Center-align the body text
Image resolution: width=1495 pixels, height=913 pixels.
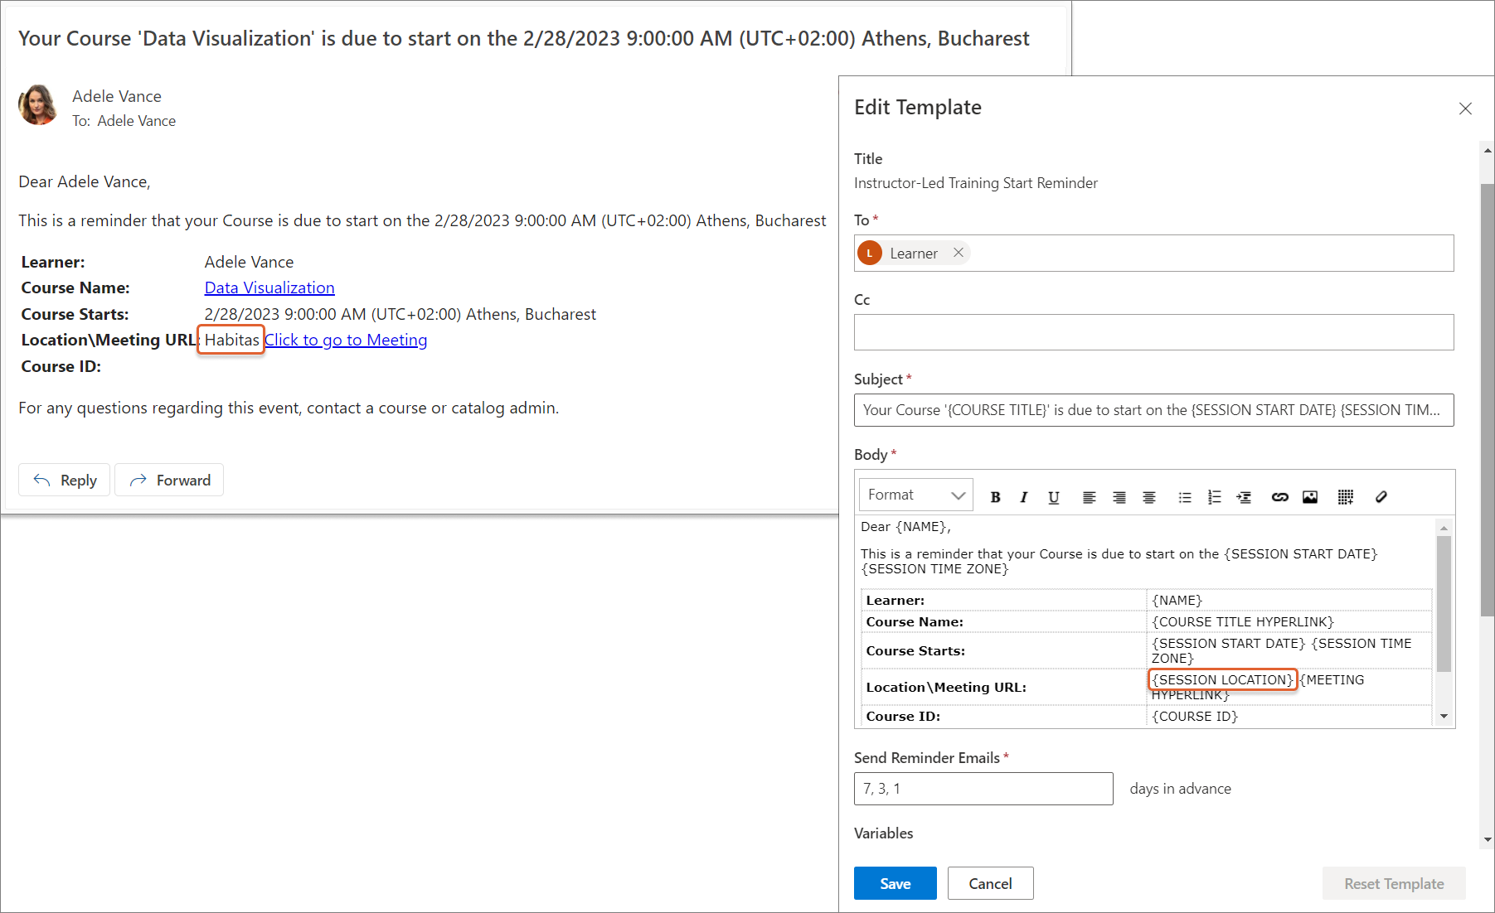(1148, 497)
